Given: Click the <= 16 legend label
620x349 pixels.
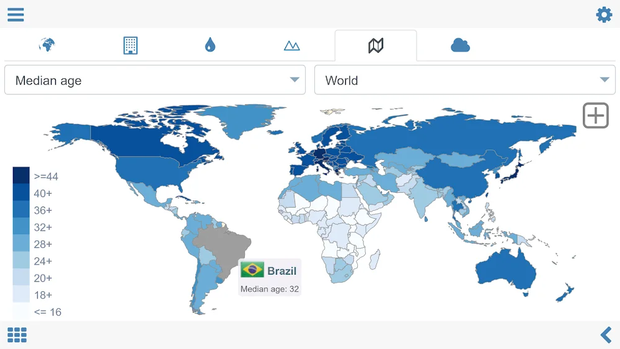Looking at the screenshot, I should [47, 312].
